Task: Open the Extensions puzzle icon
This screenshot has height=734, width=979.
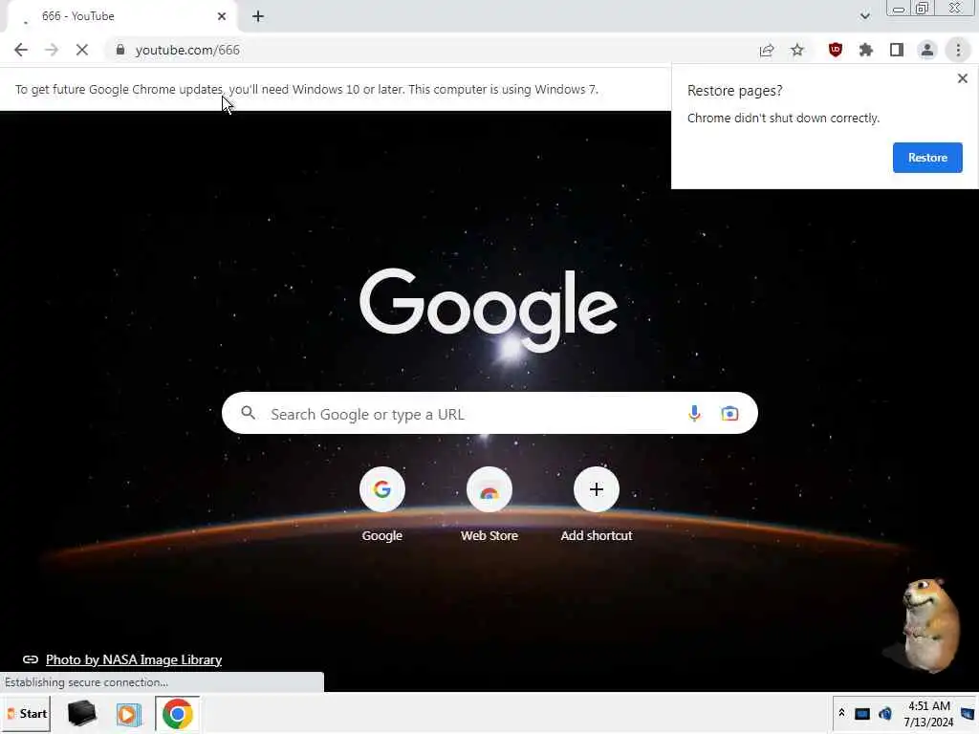Action: [x=866, y=50]
